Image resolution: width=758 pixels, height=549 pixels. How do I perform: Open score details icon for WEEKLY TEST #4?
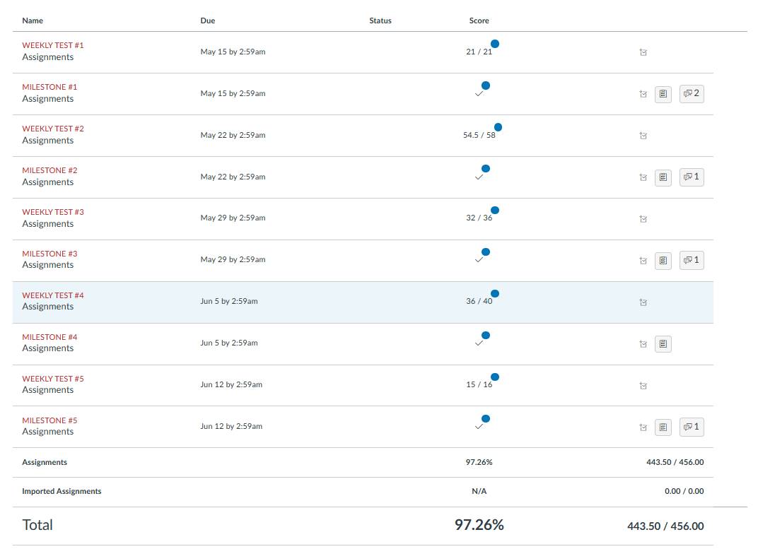tap(643, 302)
